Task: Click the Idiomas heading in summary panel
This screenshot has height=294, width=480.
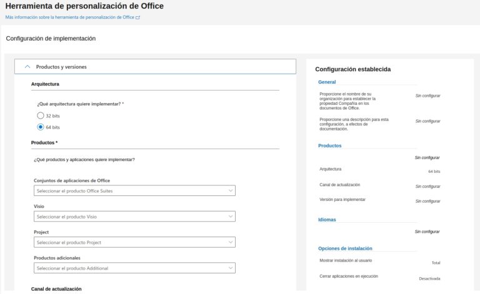Action: pyautogui.click(x=327, y=220)
